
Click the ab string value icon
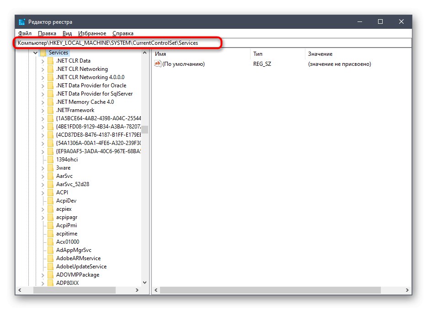pos(158,64)
